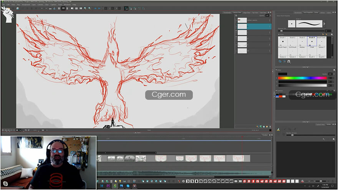Open the purple Premiere taskbar icon
Screen dimensions: 338x190
click(108, 186)
